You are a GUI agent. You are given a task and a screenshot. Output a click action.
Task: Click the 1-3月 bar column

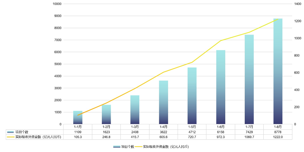point(135,110)
